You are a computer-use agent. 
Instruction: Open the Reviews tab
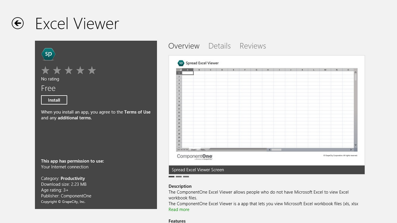tap(253, 46)
